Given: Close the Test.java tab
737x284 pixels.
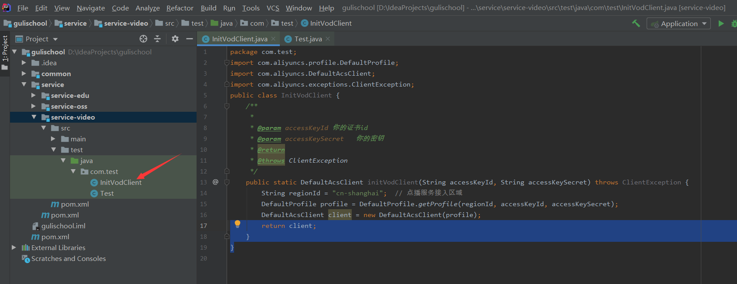Looking at the screenshot, I should tap(328, 39).
